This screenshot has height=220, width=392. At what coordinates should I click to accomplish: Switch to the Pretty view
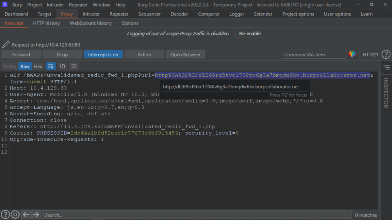pyautogui.click(x=10, y=66)
